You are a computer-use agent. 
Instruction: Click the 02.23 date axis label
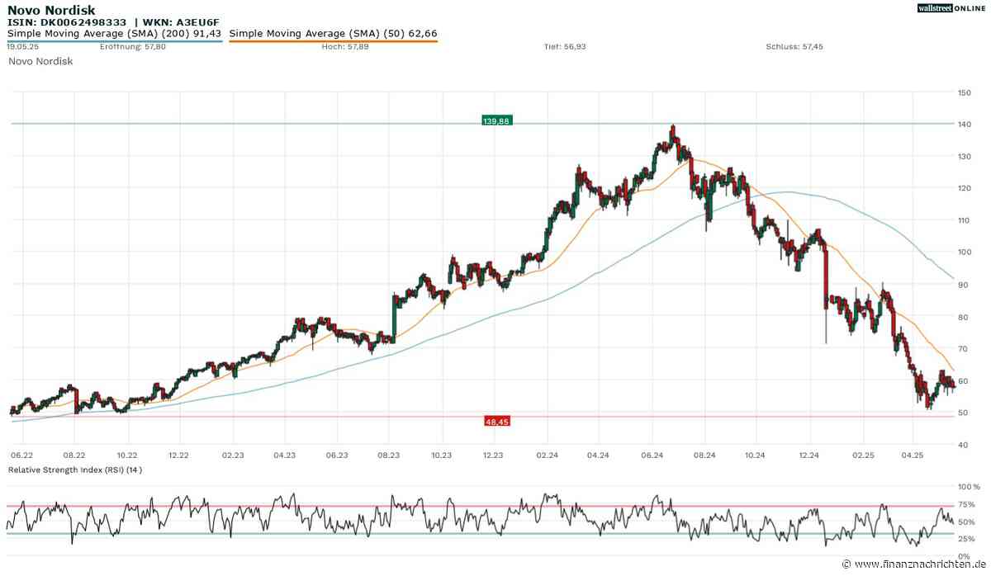[233, 455]
